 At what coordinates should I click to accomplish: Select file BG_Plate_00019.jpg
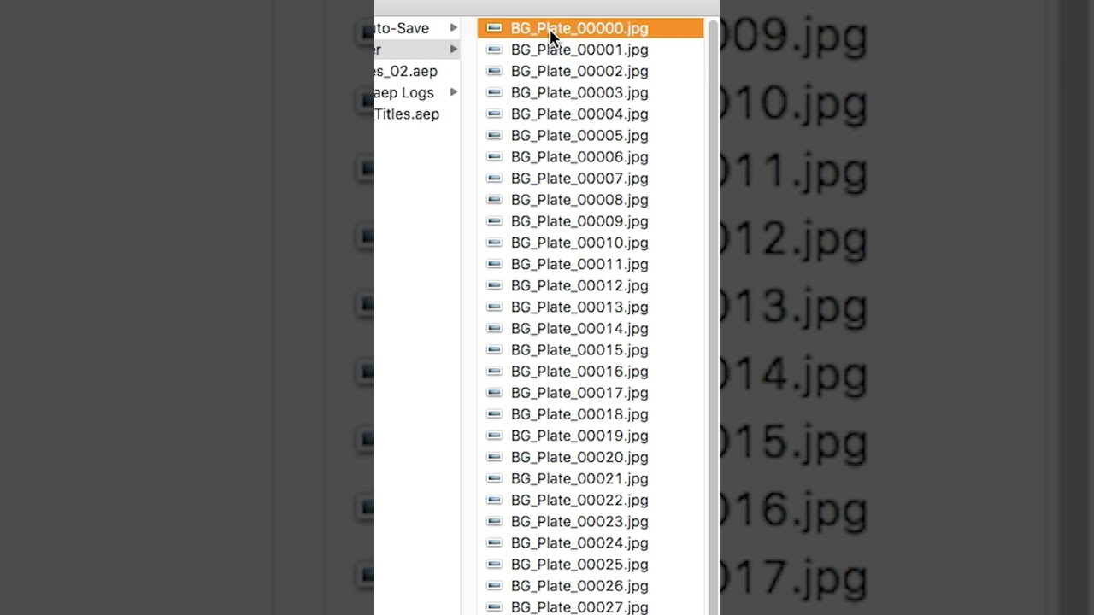click(x=591, y=436)
